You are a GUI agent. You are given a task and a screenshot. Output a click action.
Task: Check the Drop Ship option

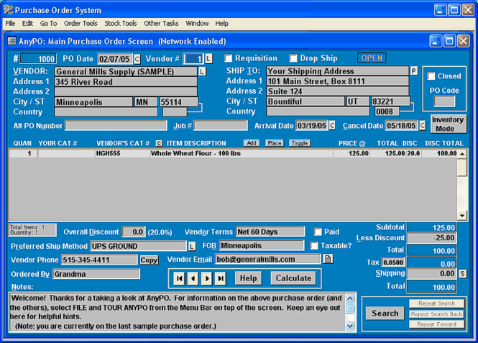point(293,58)
